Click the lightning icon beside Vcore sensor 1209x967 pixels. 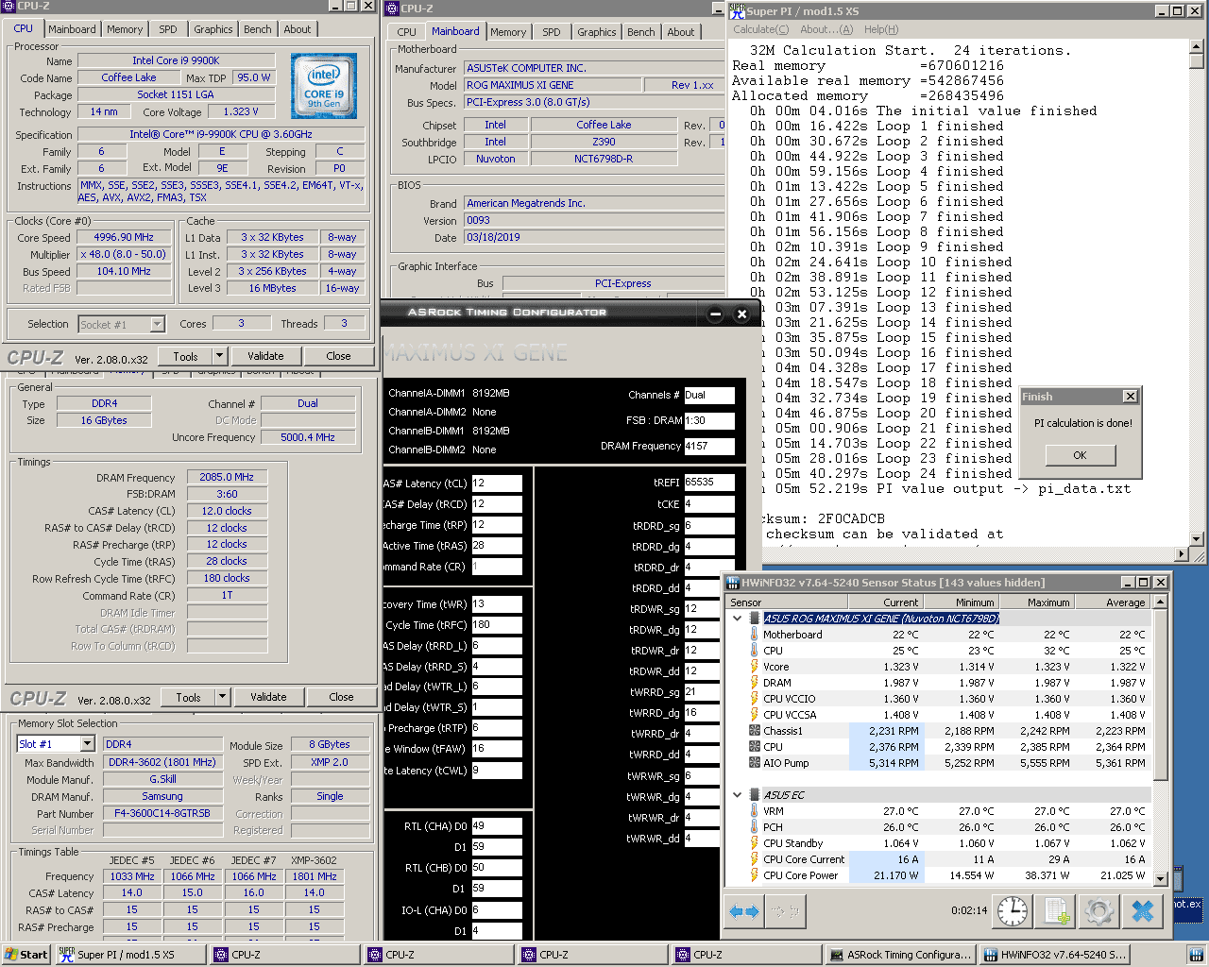pos(754,667)
